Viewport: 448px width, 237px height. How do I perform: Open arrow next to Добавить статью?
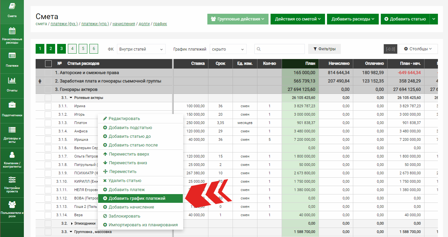click(x=434, y=19)
